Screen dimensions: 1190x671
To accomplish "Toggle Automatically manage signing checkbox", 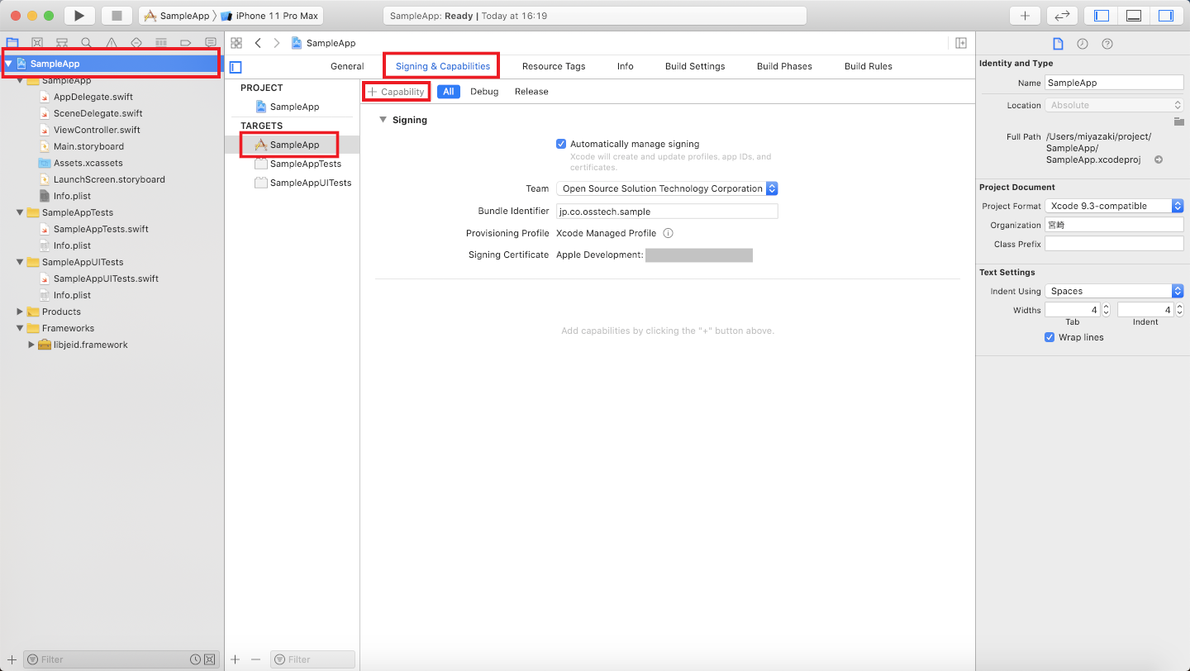I will click(x=561, y=144).
